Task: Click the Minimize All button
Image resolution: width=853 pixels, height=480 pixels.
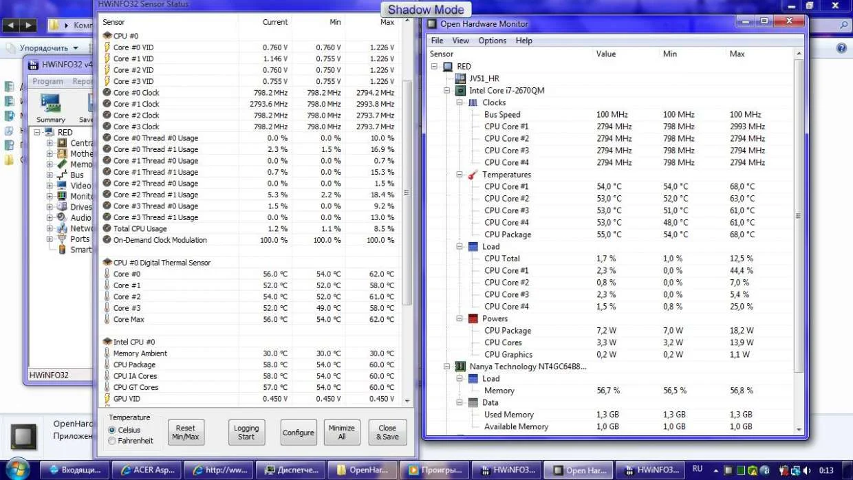Action: pyautogui.click(x=342, y=433)
